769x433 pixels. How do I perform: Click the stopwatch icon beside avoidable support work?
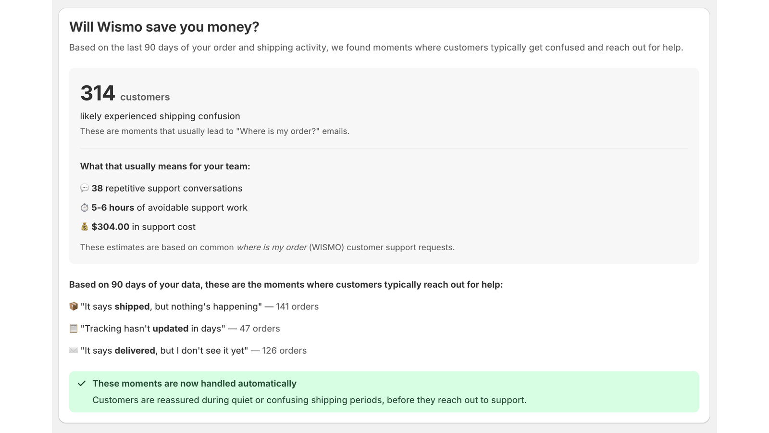(85, 208)
